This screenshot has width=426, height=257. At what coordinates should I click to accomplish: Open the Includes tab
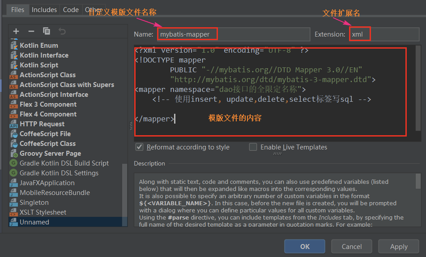[44, 10]
